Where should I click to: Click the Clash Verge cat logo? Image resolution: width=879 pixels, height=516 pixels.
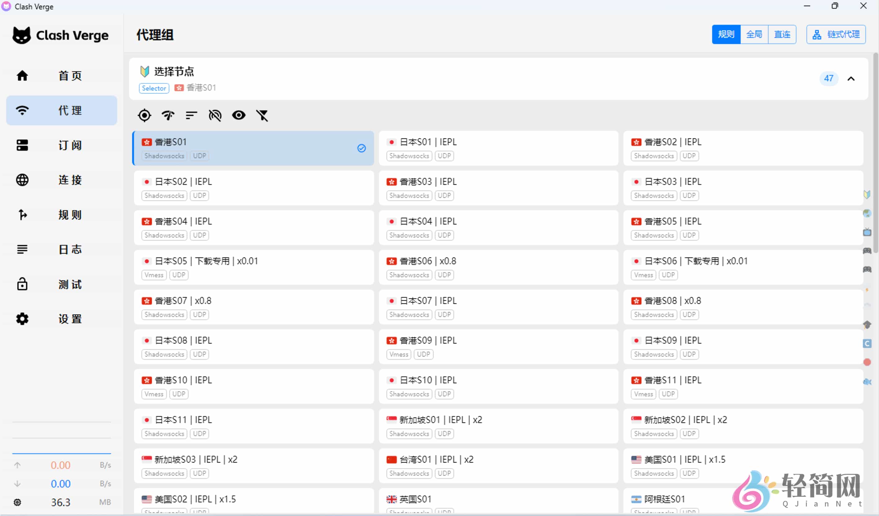point(22,35)
